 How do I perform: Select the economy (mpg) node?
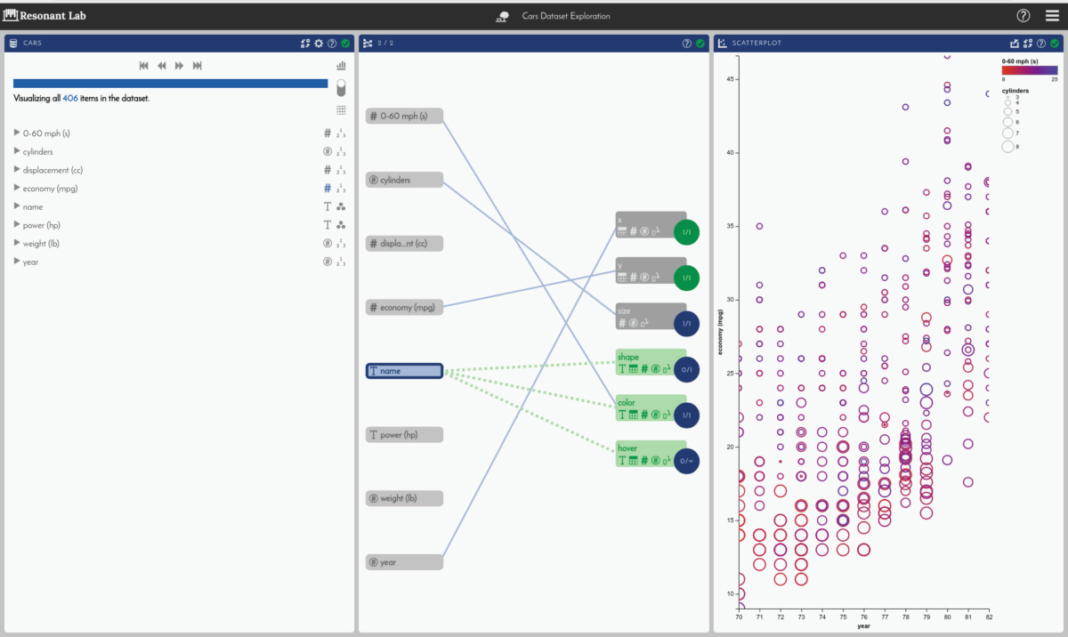pos(404,307)
